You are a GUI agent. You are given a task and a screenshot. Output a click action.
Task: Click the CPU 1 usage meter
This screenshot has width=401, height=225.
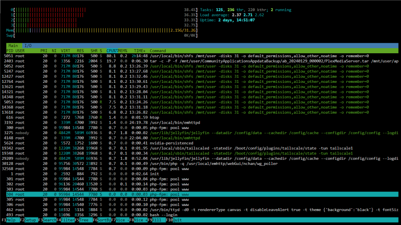click(x=104, y=15)
